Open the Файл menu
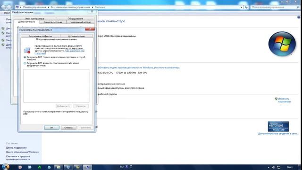Image resolution: width=302 pixels, height=170 pixels. tap(7, 13)
